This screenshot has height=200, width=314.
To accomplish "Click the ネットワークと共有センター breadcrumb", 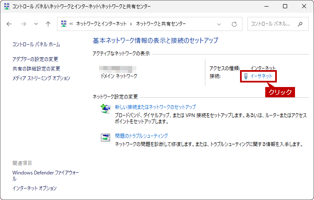I will point(161,24).
